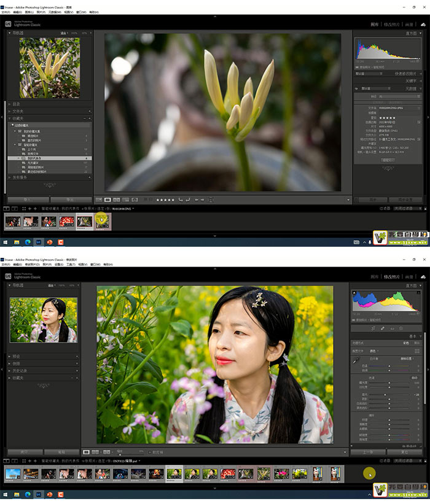Show main window icon '1' on upper filmstrip bar
The height and width of the screenshot is (504, 430).
coord(6,209)
